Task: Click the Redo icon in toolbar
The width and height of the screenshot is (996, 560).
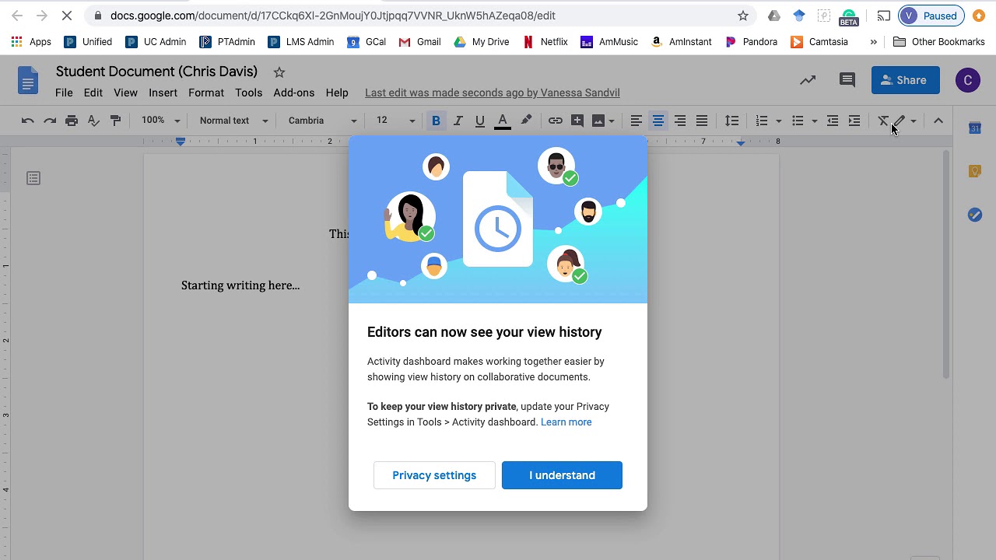Action: click(x=50, y=121)
